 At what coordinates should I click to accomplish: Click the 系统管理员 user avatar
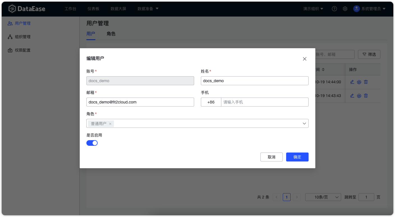[357, 9]
